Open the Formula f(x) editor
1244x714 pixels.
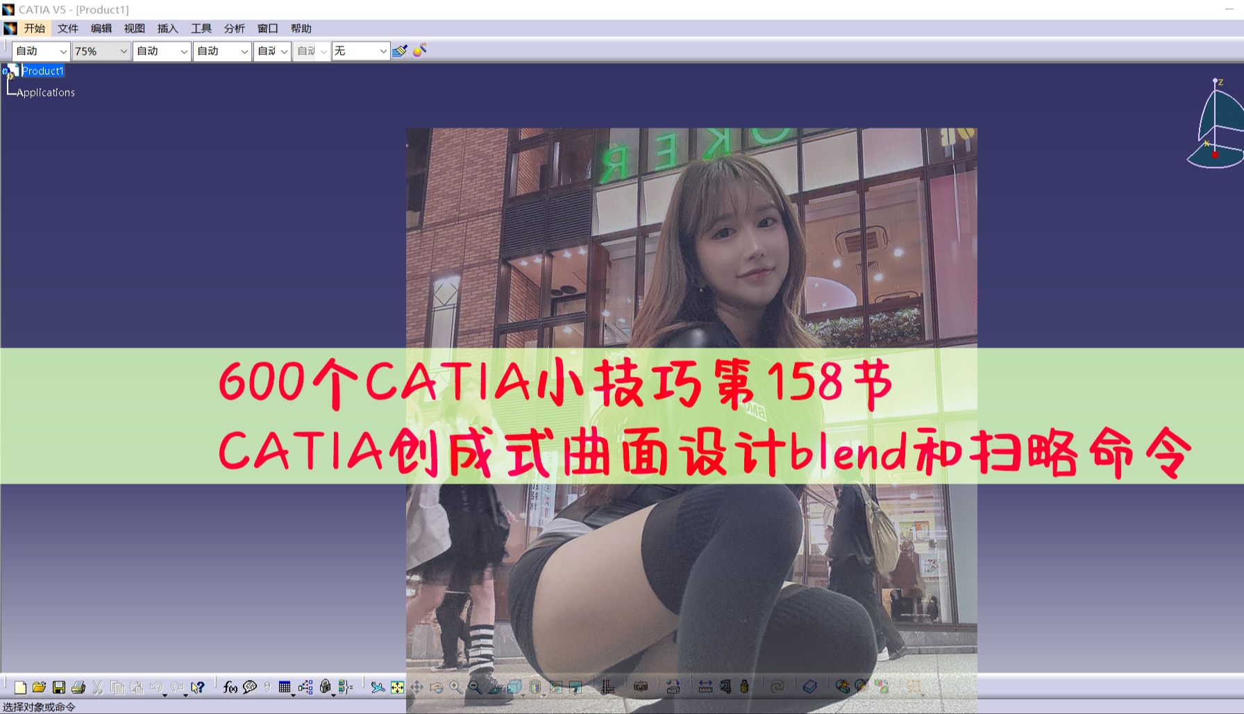[229, 687]
